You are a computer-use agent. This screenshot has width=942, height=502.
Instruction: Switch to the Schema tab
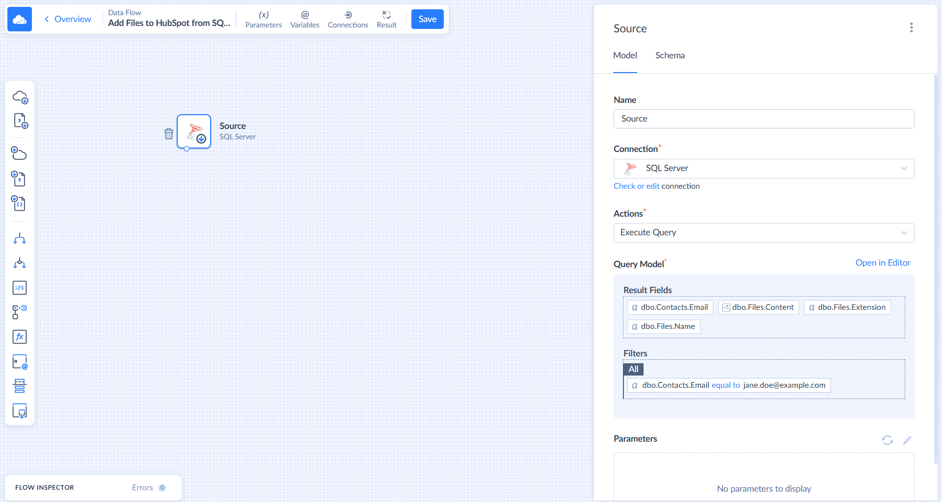(670, 55)
